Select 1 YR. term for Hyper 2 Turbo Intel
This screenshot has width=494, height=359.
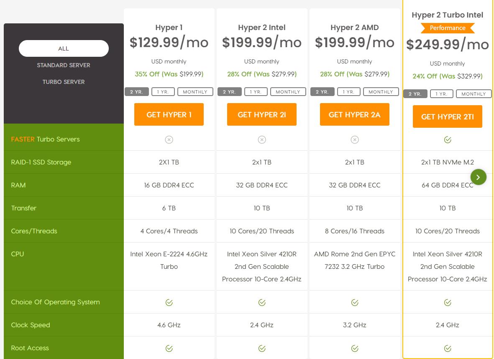coord(442,94)
